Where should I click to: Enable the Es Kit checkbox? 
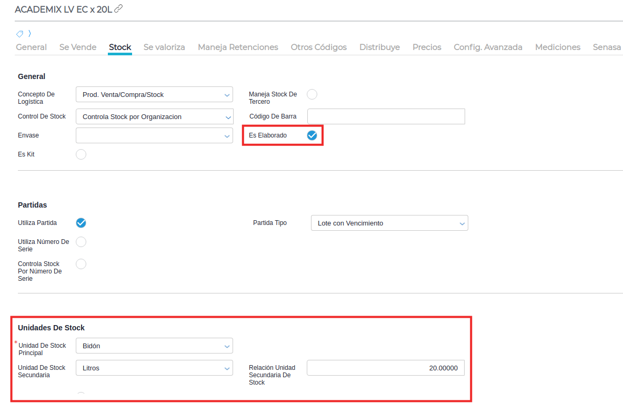click(x=81, y=154)
